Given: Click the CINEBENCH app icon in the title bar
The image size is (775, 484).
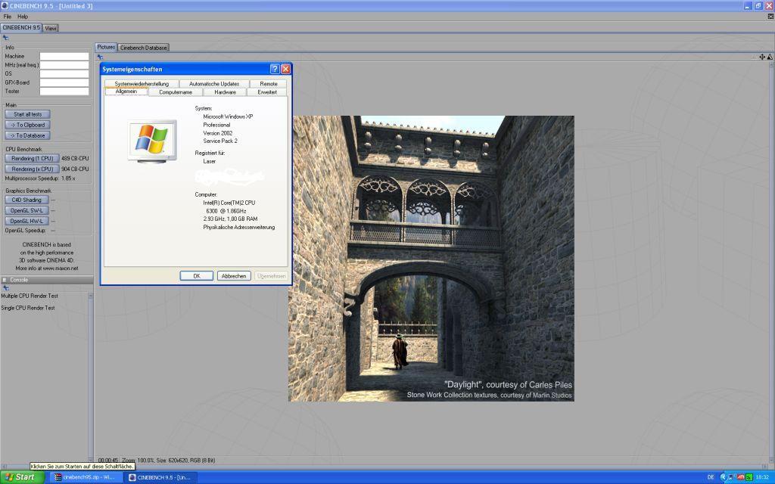Looking at the screenshot, I should click(5, 5).
